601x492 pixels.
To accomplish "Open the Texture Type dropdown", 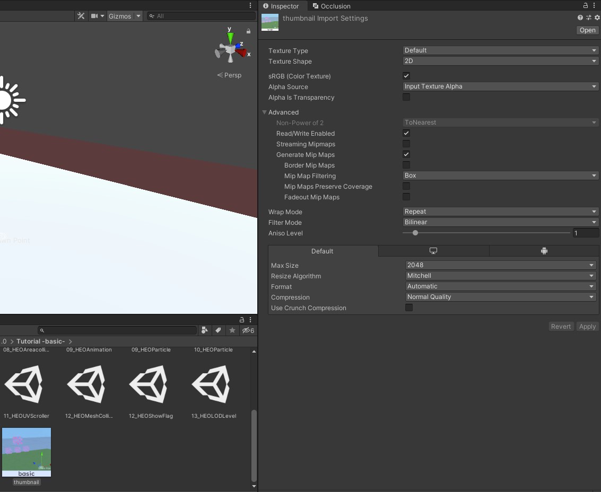I will [499, 50].
